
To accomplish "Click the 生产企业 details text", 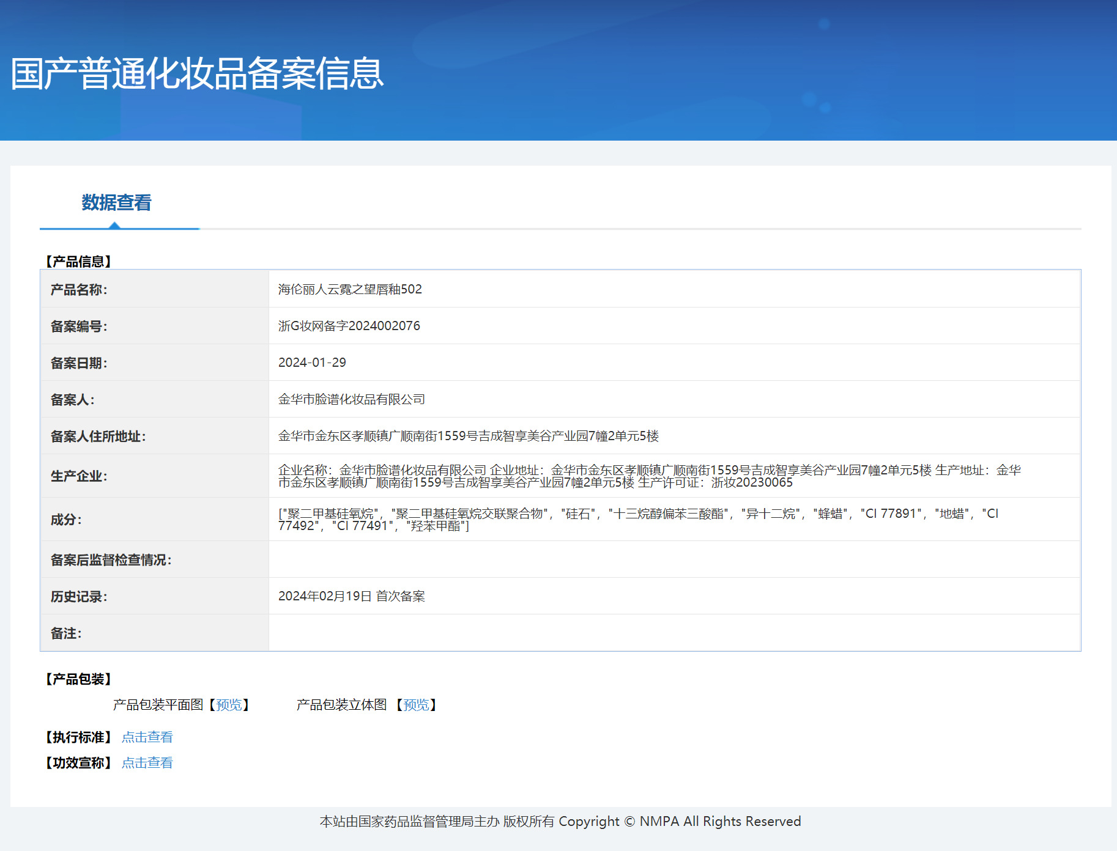I will pos(650,476).
